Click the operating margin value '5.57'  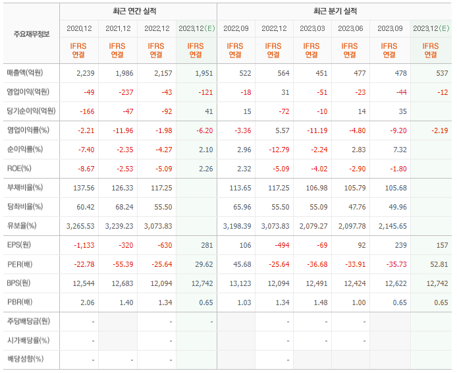[x=282, y=130]
